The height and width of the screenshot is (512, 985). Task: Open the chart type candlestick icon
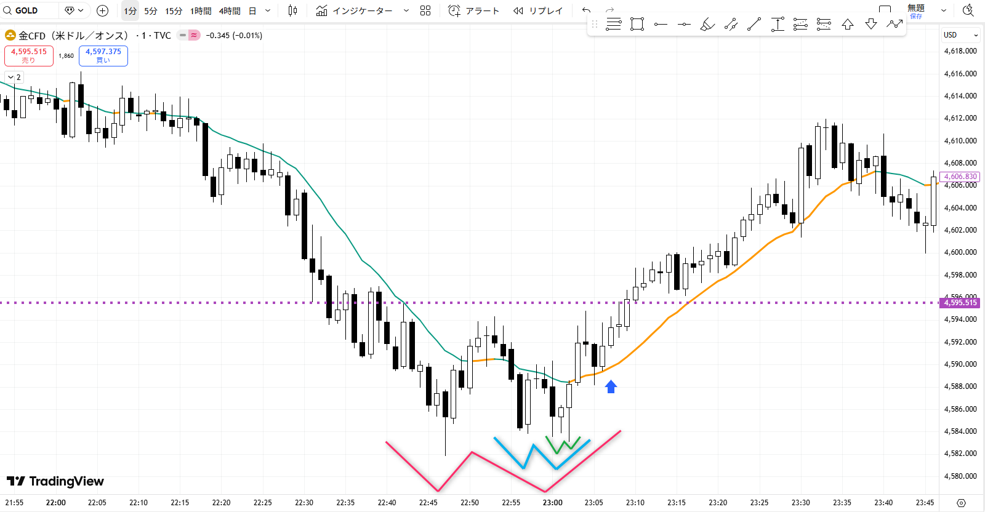(292, 10)
